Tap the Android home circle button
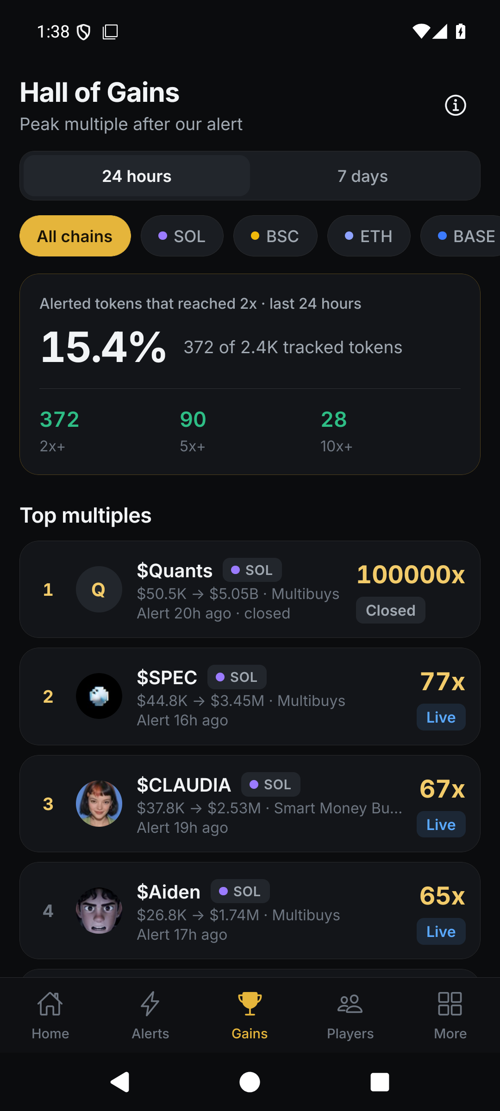Screen dimensions: 500x1111 (x=250, y=1082)
